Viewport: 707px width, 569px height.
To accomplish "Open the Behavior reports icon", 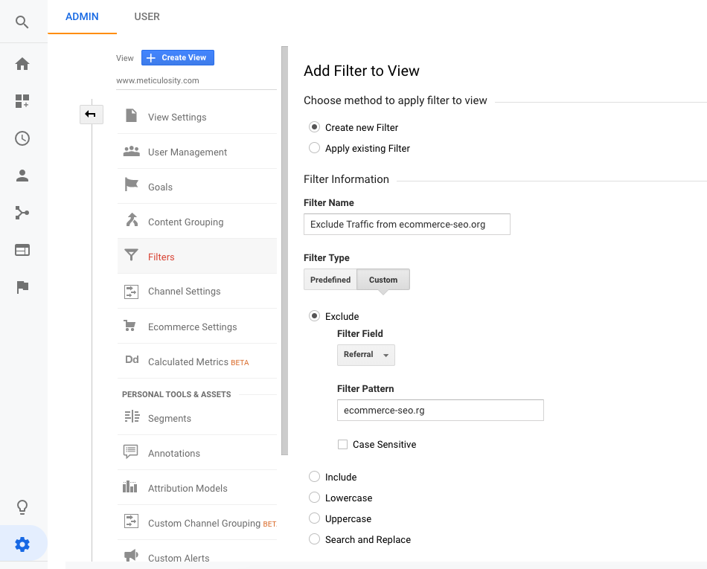I will point(22,249).
